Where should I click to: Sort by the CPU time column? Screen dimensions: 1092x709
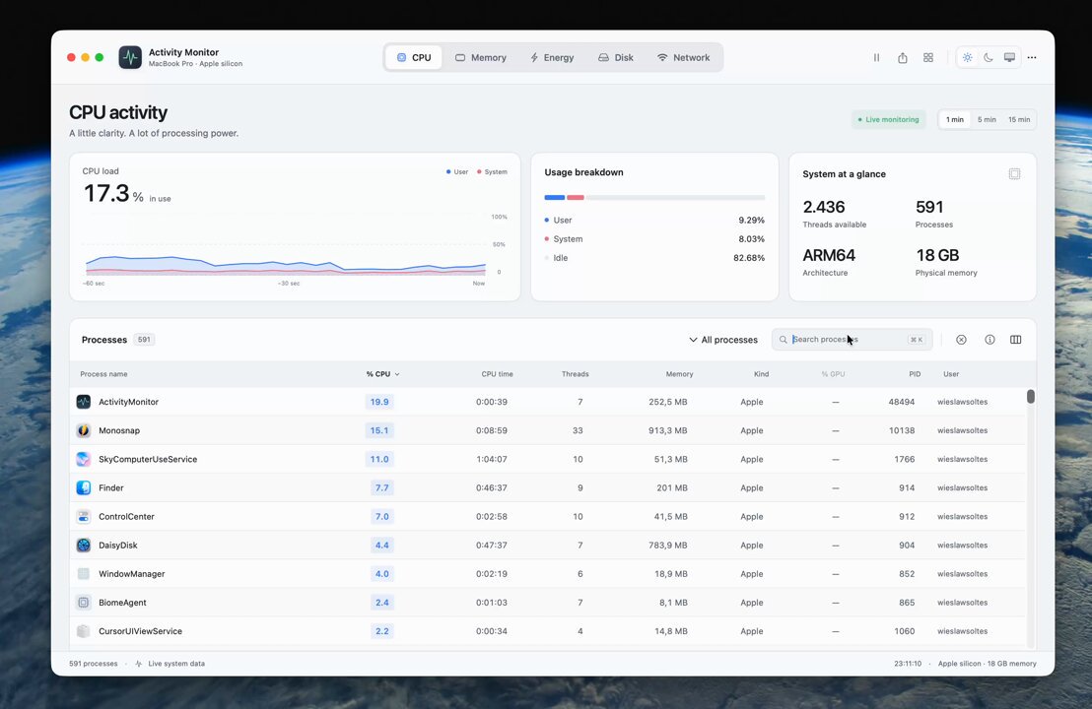pos(498,374)
